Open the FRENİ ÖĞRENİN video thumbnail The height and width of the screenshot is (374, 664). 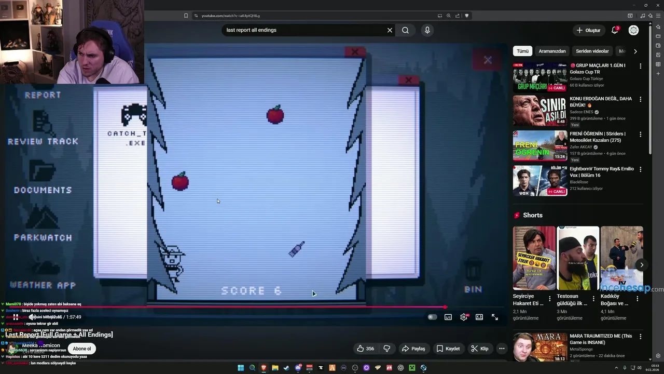(x=540, y=145)
